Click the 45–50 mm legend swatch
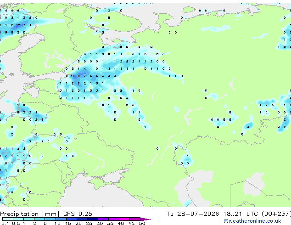Screen dimensions: 291x225 click(x=135, y=219)
